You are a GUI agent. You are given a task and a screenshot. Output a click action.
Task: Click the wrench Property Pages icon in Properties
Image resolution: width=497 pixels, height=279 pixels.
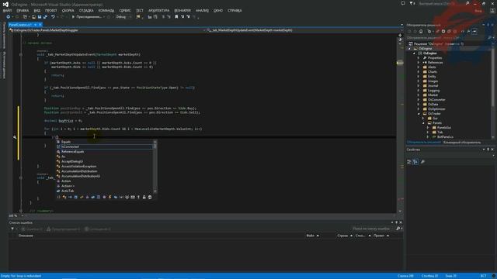point(422,162)
